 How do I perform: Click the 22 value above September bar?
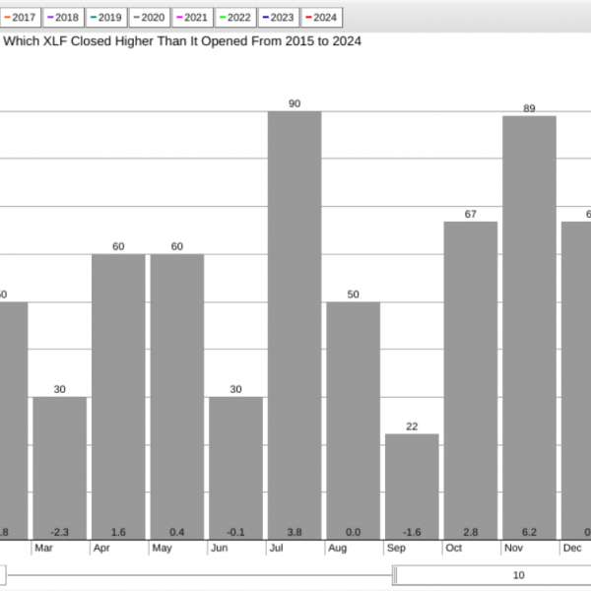[412, 427]
